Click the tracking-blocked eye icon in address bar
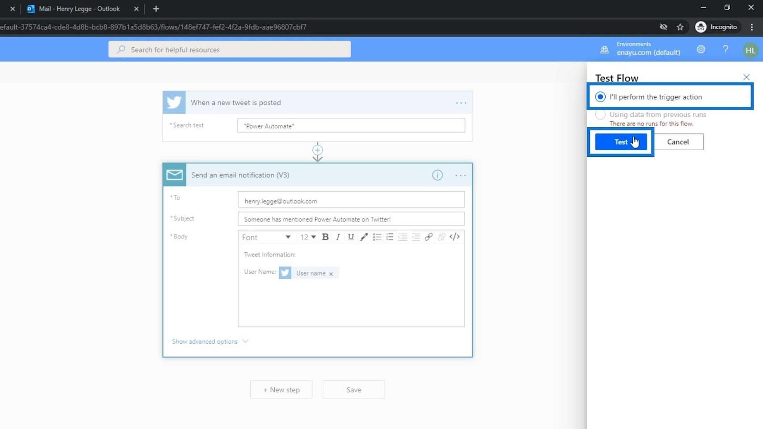 pos(663,27)
